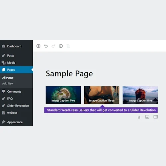Click the FAQ pin icon
This screenshot has width=166, height=166.
pos(4,99)
